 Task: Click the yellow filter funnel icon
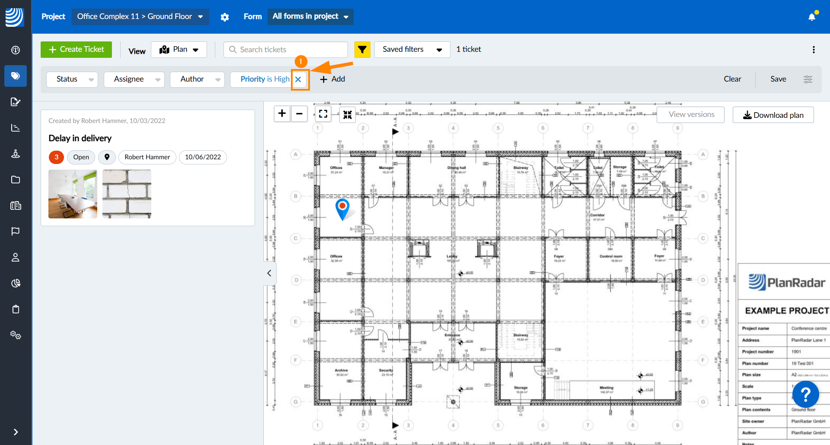[362, 50]
